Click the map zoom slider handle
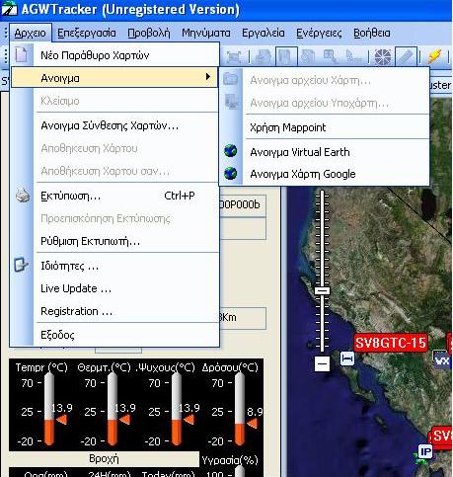The image size is (453, 477). 322,290
